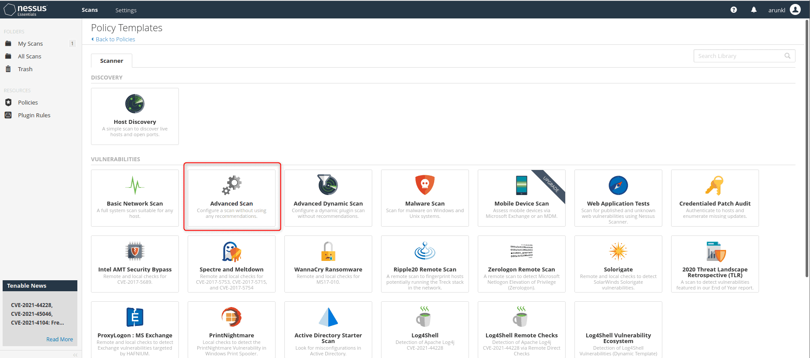Click the Nessus Essentials logo
Image resolution: width=810 pixels, height=358 pixels.
pos(25,10)
